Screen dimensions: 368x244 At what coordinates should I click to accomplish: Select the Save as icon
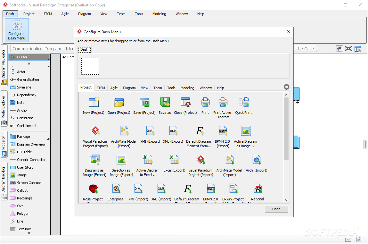pos(165,102)
